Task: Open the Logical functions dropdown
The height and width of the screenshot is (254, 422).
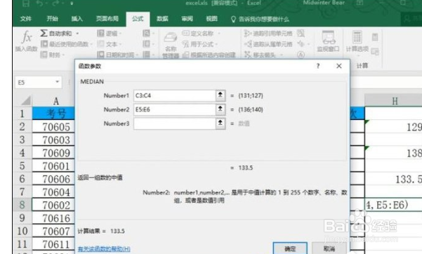Action: pos(110,34)
